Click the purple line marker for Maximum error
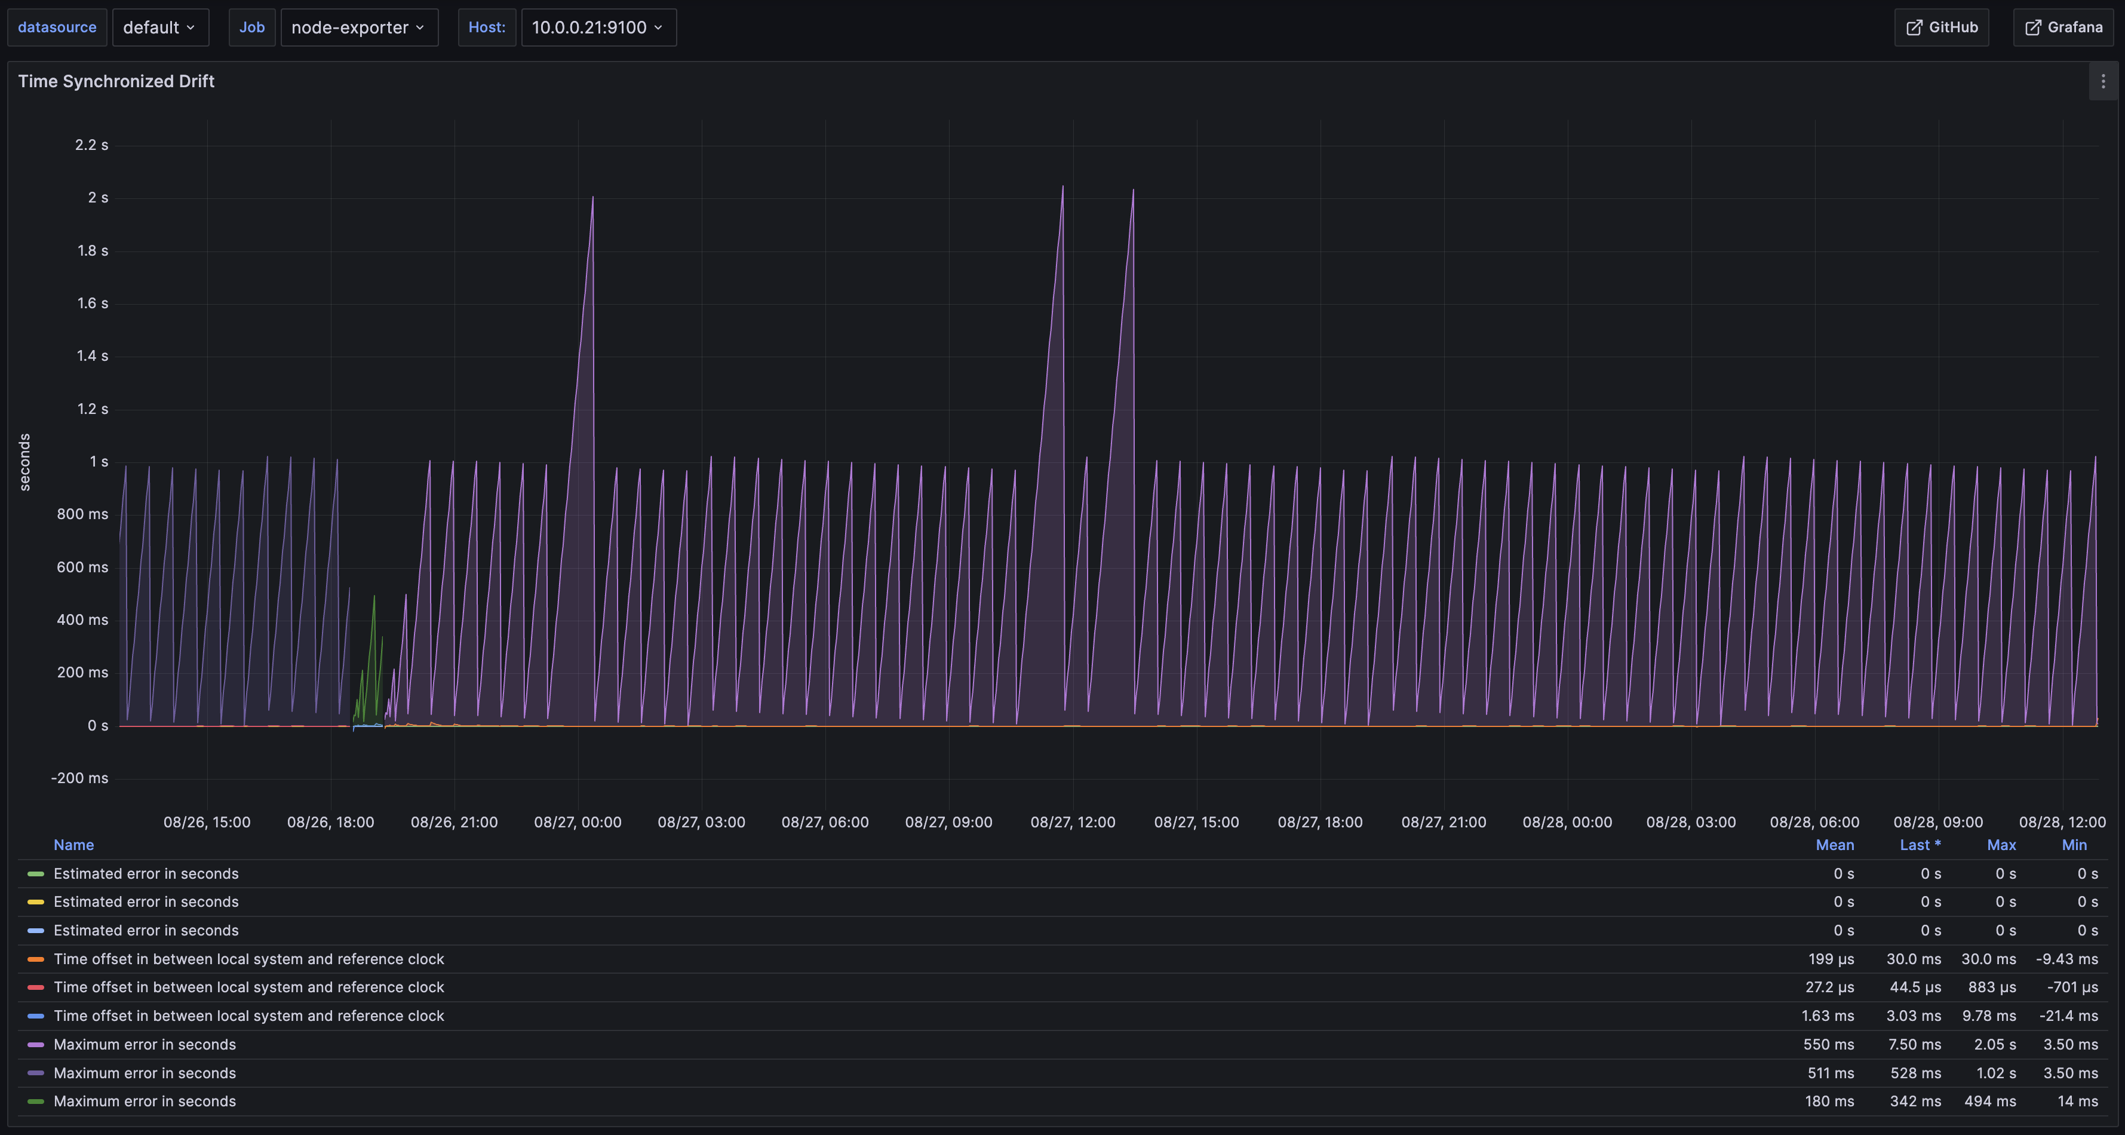The width and height of the screenshot is (2125, 1135). tap(36, 1044)
